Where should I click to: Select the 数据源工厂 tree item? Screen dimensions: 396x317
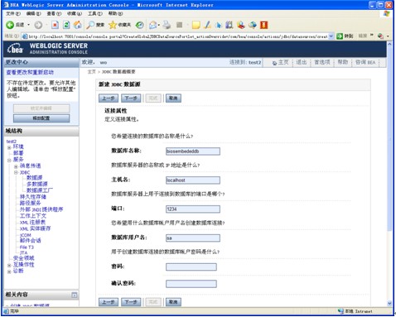pos(40,190)
